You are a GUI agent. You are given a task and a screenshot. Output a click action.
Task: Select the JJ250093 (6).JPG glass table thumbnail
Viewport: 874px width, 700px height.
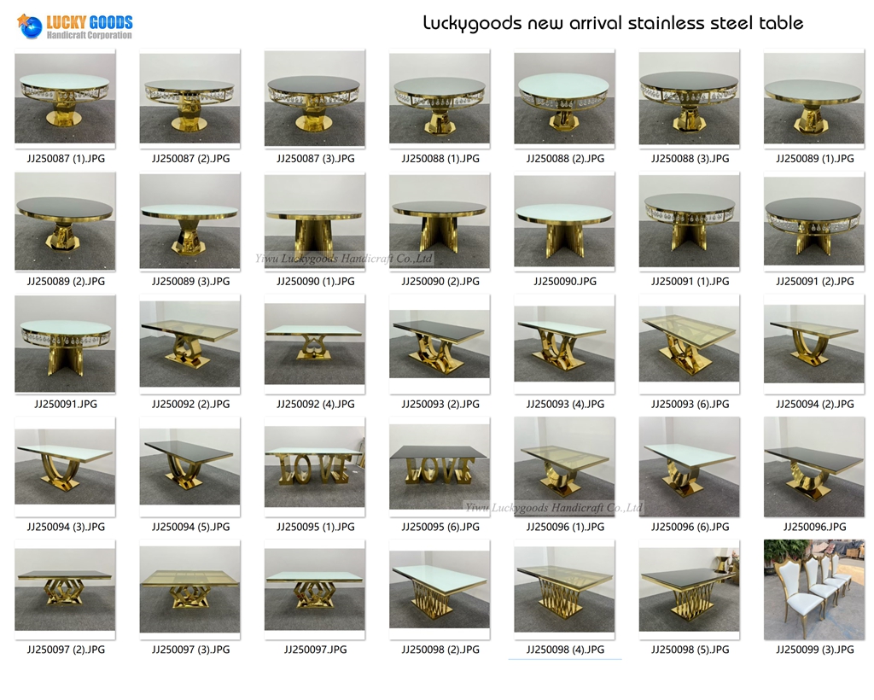(x=689, y=346)
